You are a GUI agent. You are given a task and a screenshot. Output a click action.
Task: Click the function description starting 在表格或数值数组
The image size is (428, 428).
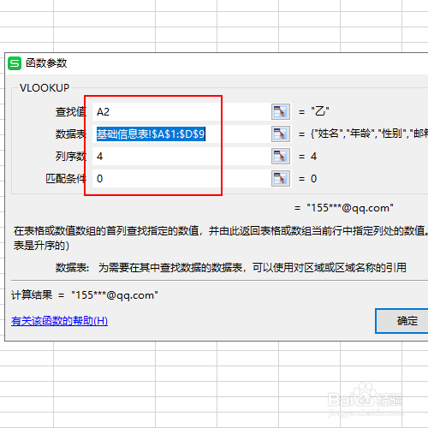pos(221,238)
